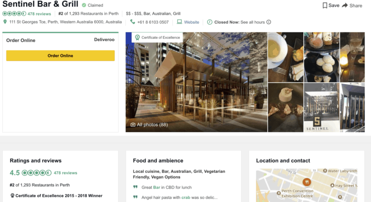Click the orange restaurant marker on the map

[307, 182]
